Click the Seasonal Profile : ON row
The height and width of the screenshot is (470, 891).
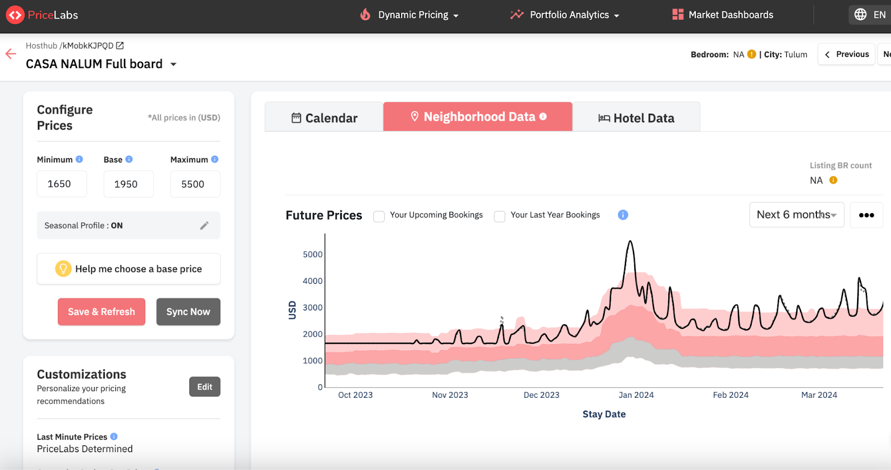pos(129,225)
